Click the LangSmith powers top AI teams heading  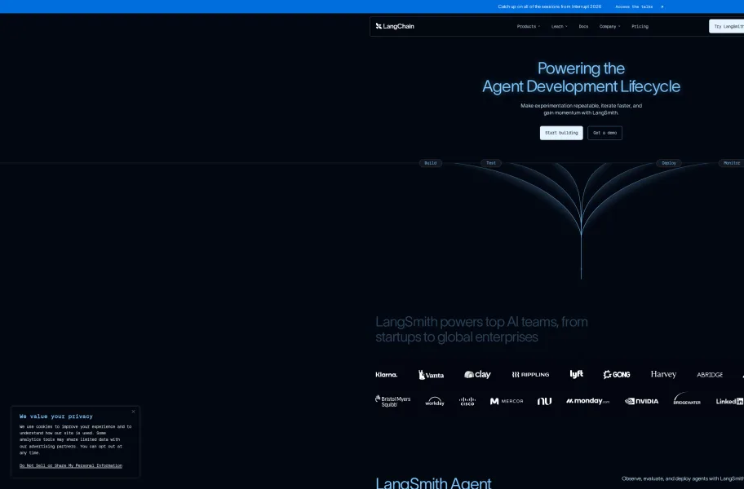point(481,329)
